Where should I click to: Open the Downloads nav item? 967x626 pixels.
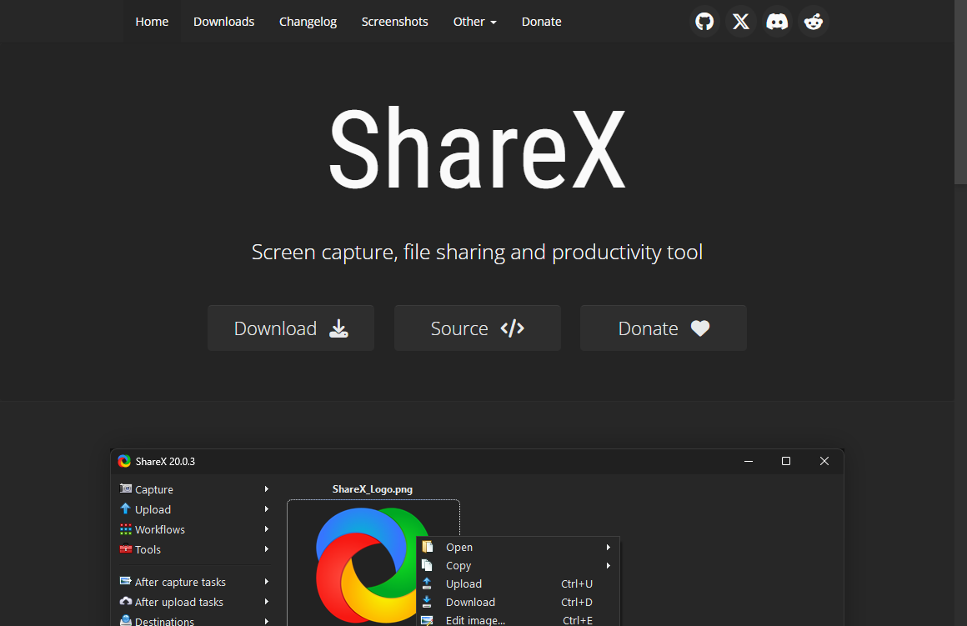point(224,22)
